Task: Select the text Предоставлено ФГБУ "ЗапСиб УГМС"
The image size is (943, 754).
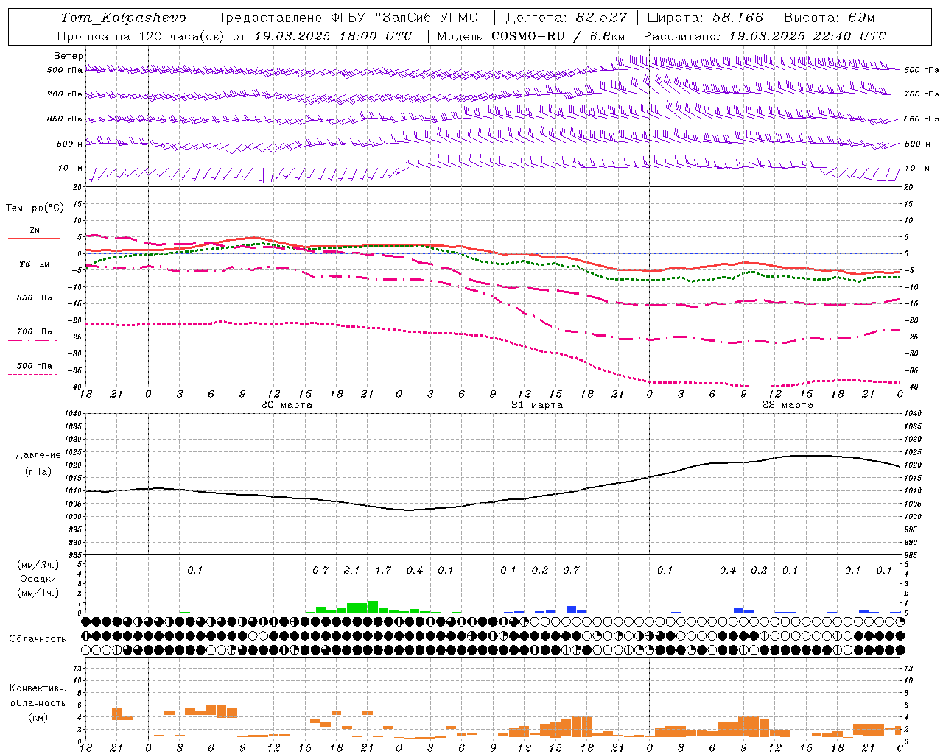Action: [351, 18]
